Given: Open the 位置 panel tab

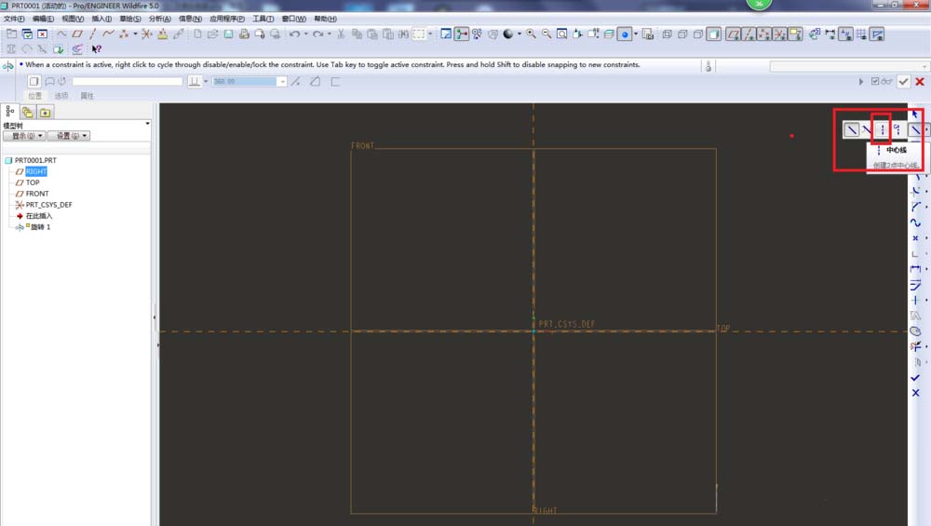Looking at the screenshot, I should coord(34,96).
